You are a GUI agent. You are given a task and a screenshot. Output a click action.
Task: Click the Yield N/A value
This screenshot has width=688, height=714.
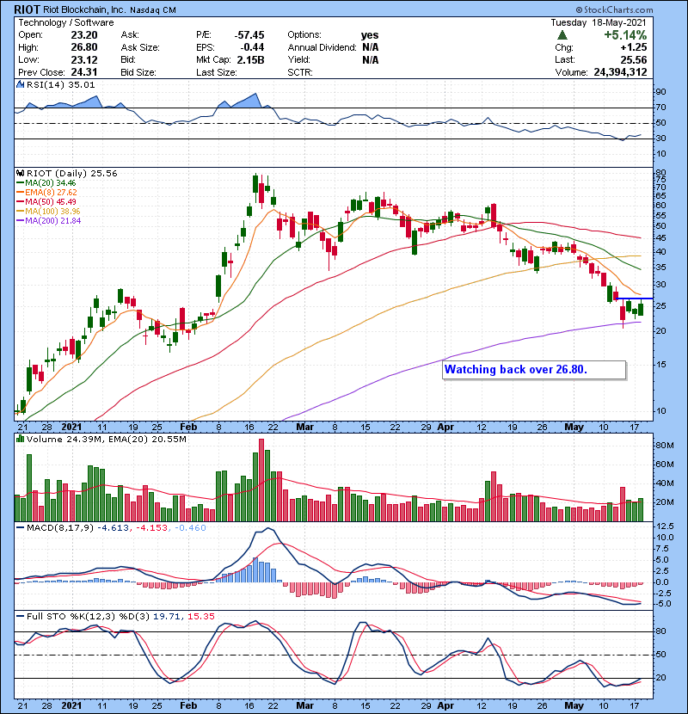coord(371,59)
